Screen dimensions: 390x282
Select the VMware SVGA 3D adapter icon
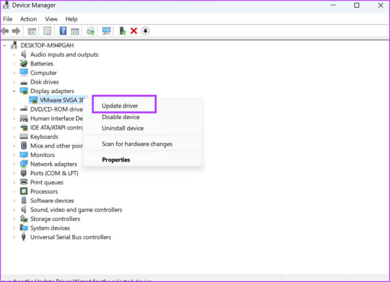point(34,100)
